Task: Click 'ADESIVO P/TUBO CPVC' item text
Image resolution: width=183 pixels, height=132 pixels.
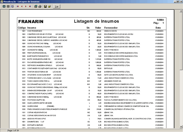Action: point(37,119)
